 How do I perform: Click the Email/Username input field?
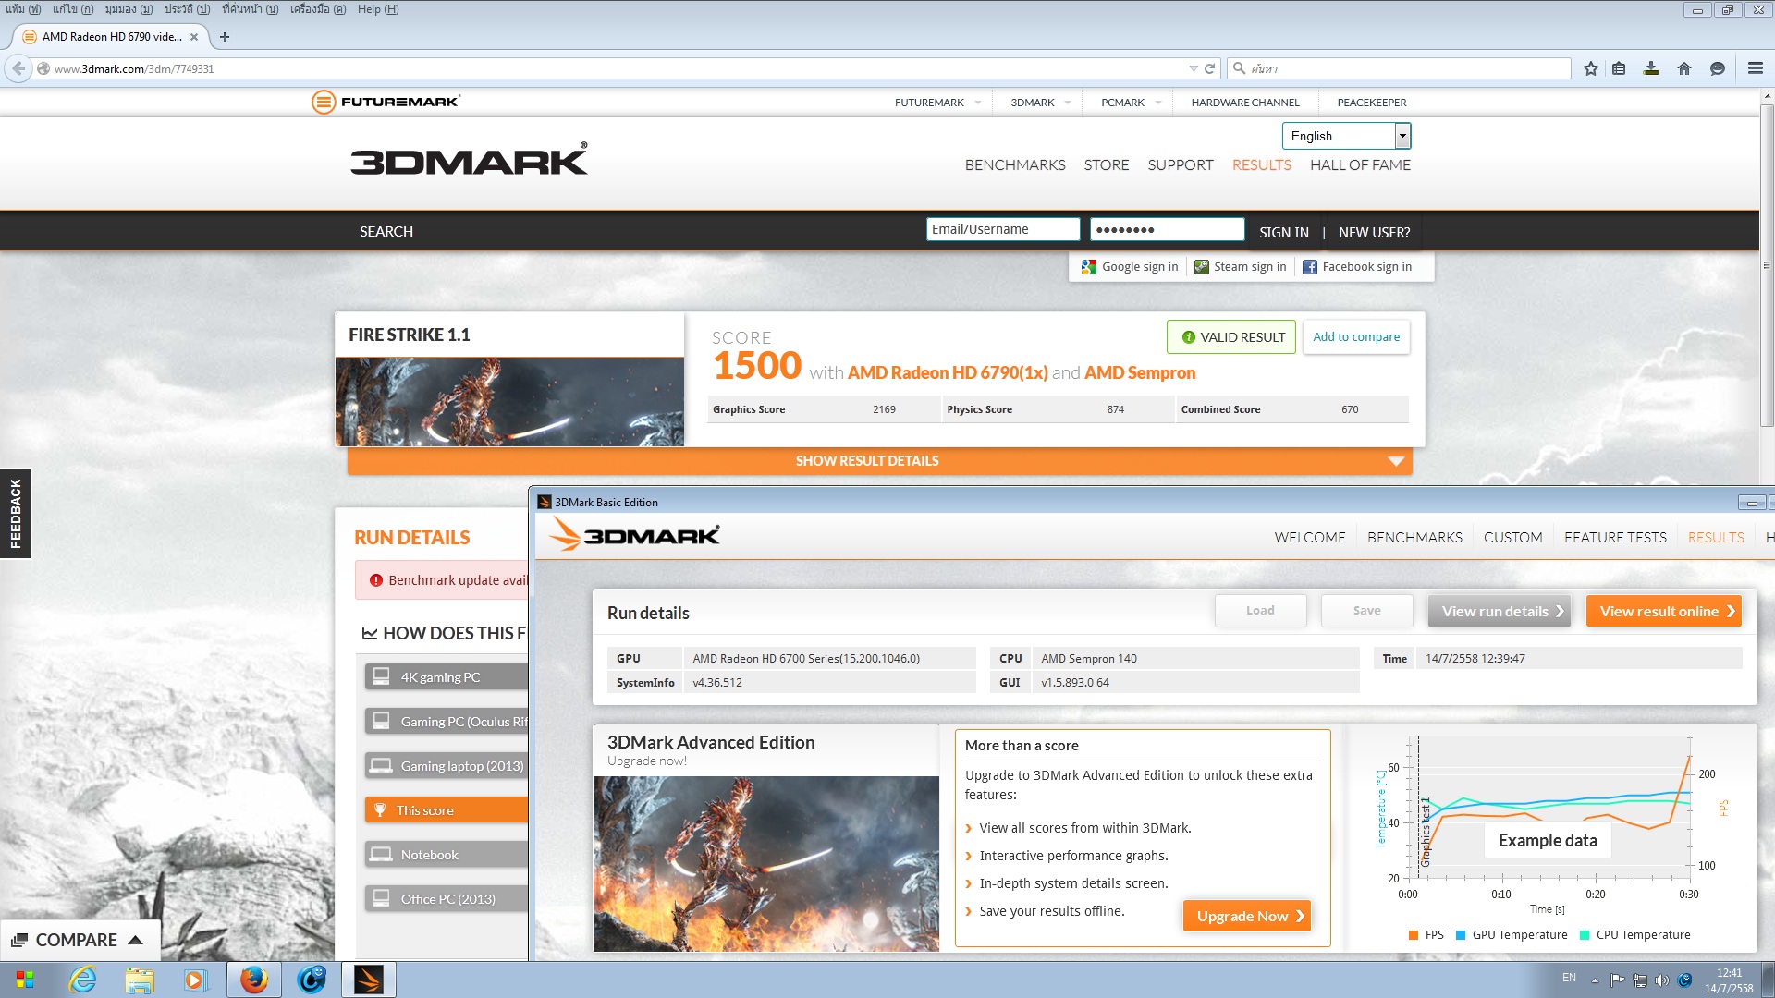pos(1002,229)
